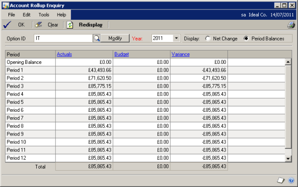Click scrollbar up arrow in grid
Image resolution: width=298 pixels, height=187 pixels.
(x=288, y=62)
